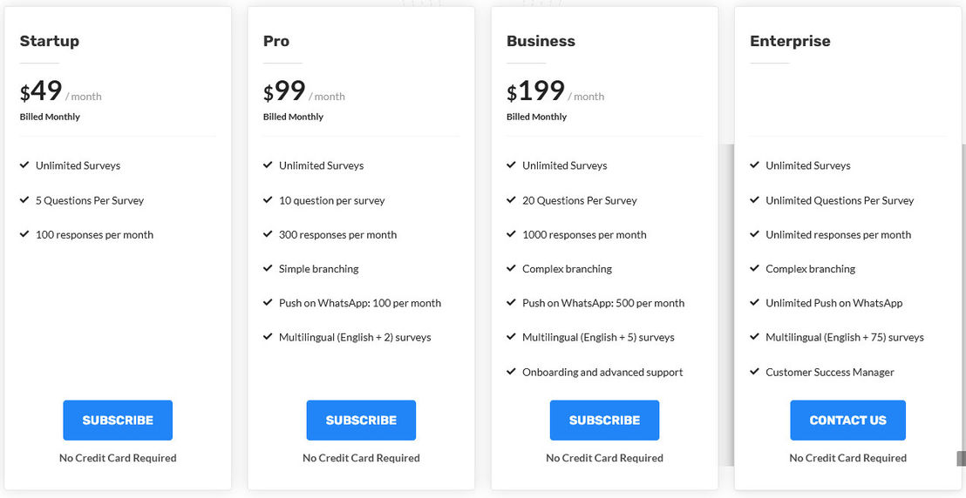
Task: Click checkmark next to Onboarding and advanced support
Action: [x=511, y=372]
